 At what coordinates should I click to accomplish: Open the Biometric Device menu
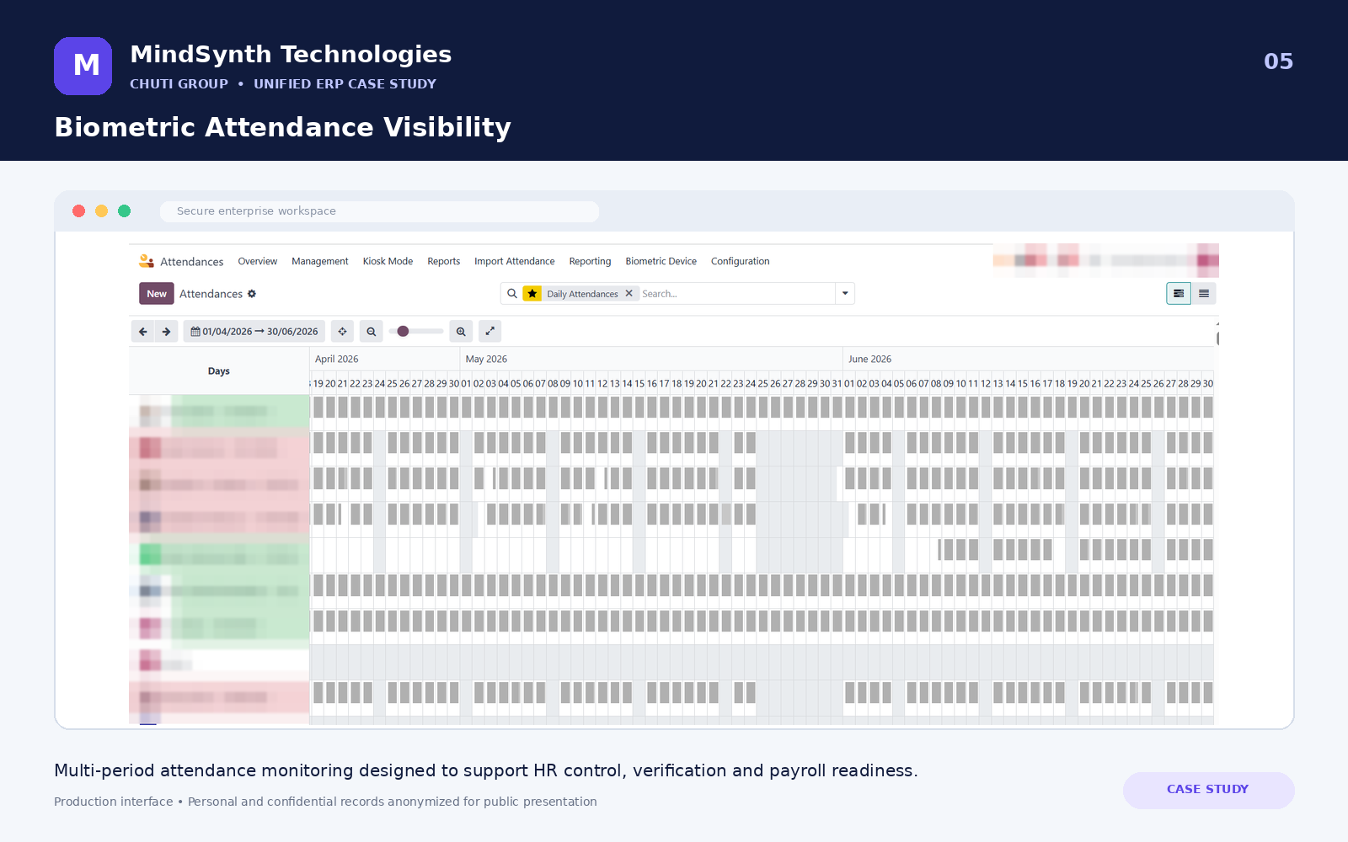click(x=661, y=261)
